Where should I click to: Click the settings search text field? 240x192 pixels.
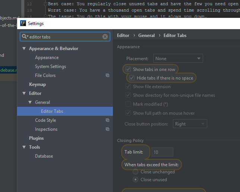pyautogui.click(x=65, y=37)
